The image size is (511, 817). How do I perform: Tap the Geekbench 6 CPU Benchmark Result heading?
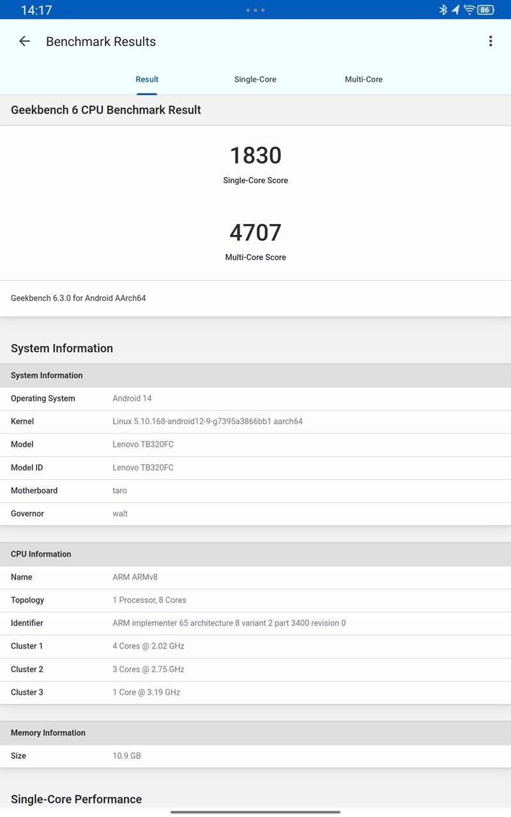(x=106, y=110)
